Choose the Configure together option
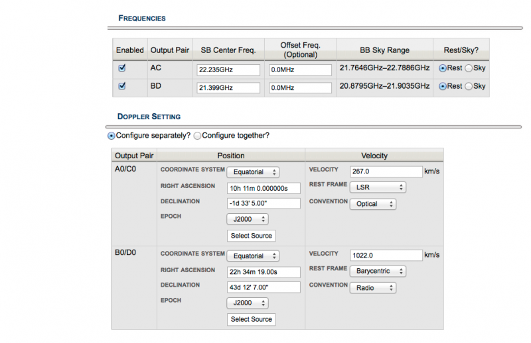Screen dimensions: 531x343 [x=197, y=136]
